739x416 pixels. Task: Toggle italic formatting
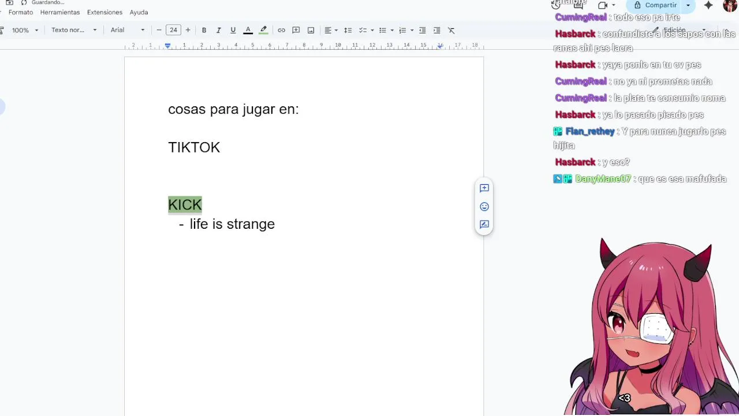click(x=218, y=30)
